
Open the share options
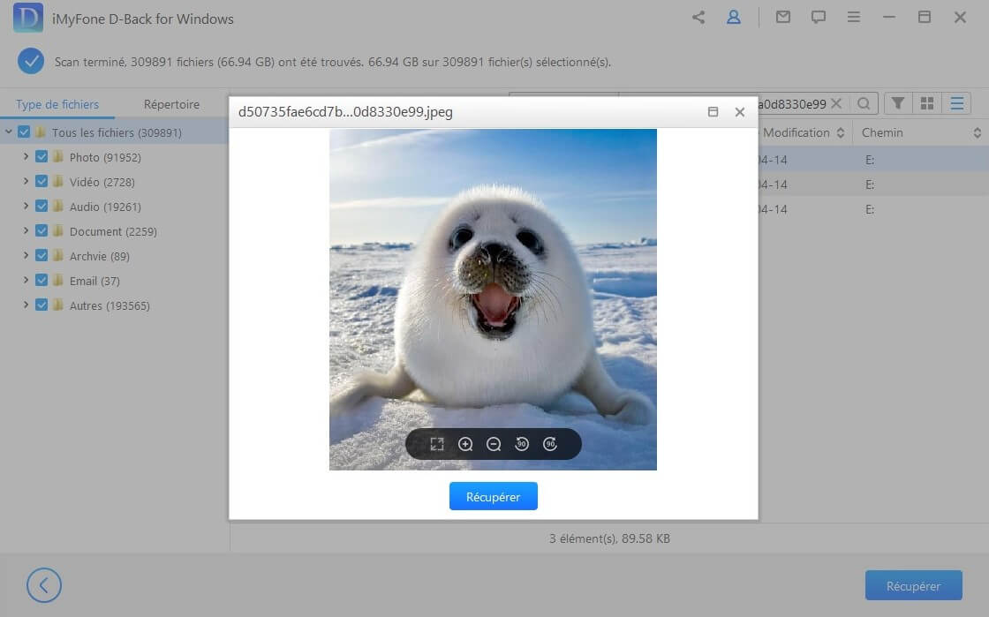click(698, 17)
